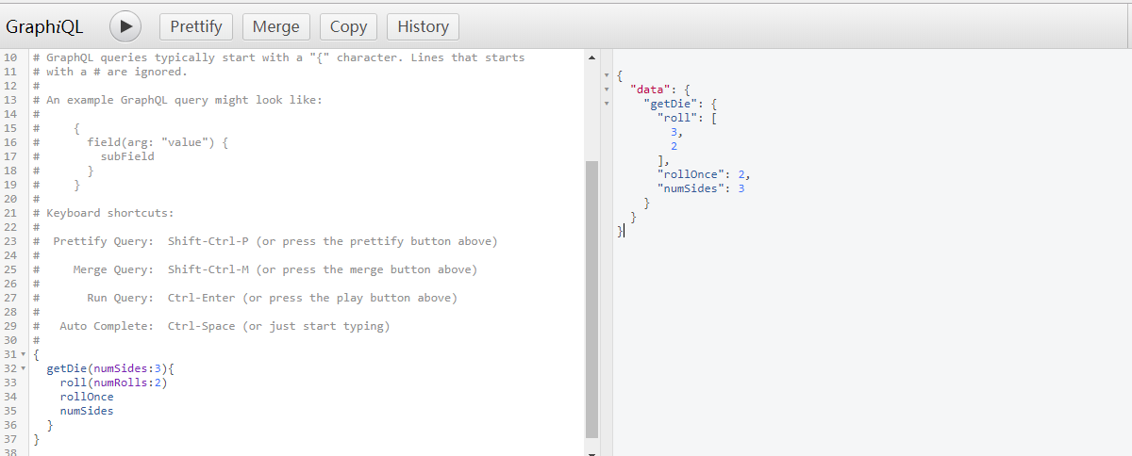
Task: Click the line number 37 in gutter
Action: point(10,439)
